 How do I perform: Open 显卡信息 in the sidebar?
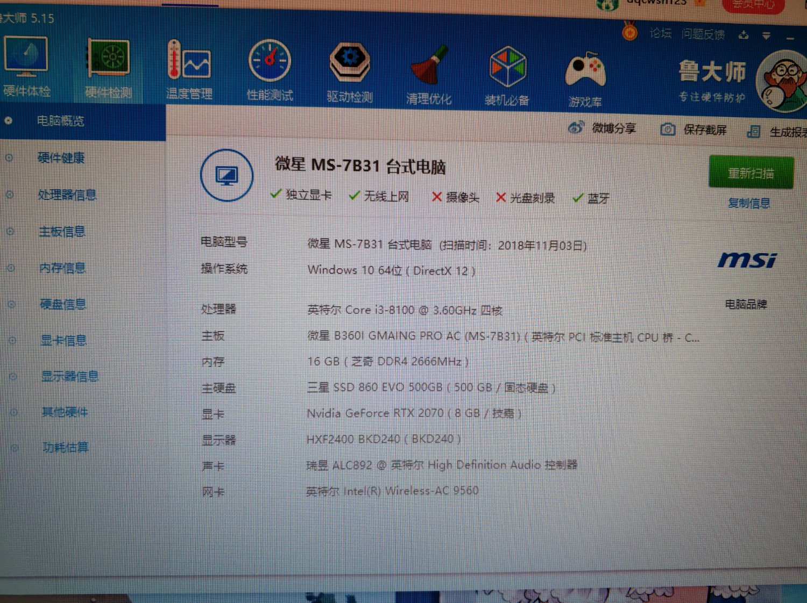pyautogui.click(x=63, y=340)
